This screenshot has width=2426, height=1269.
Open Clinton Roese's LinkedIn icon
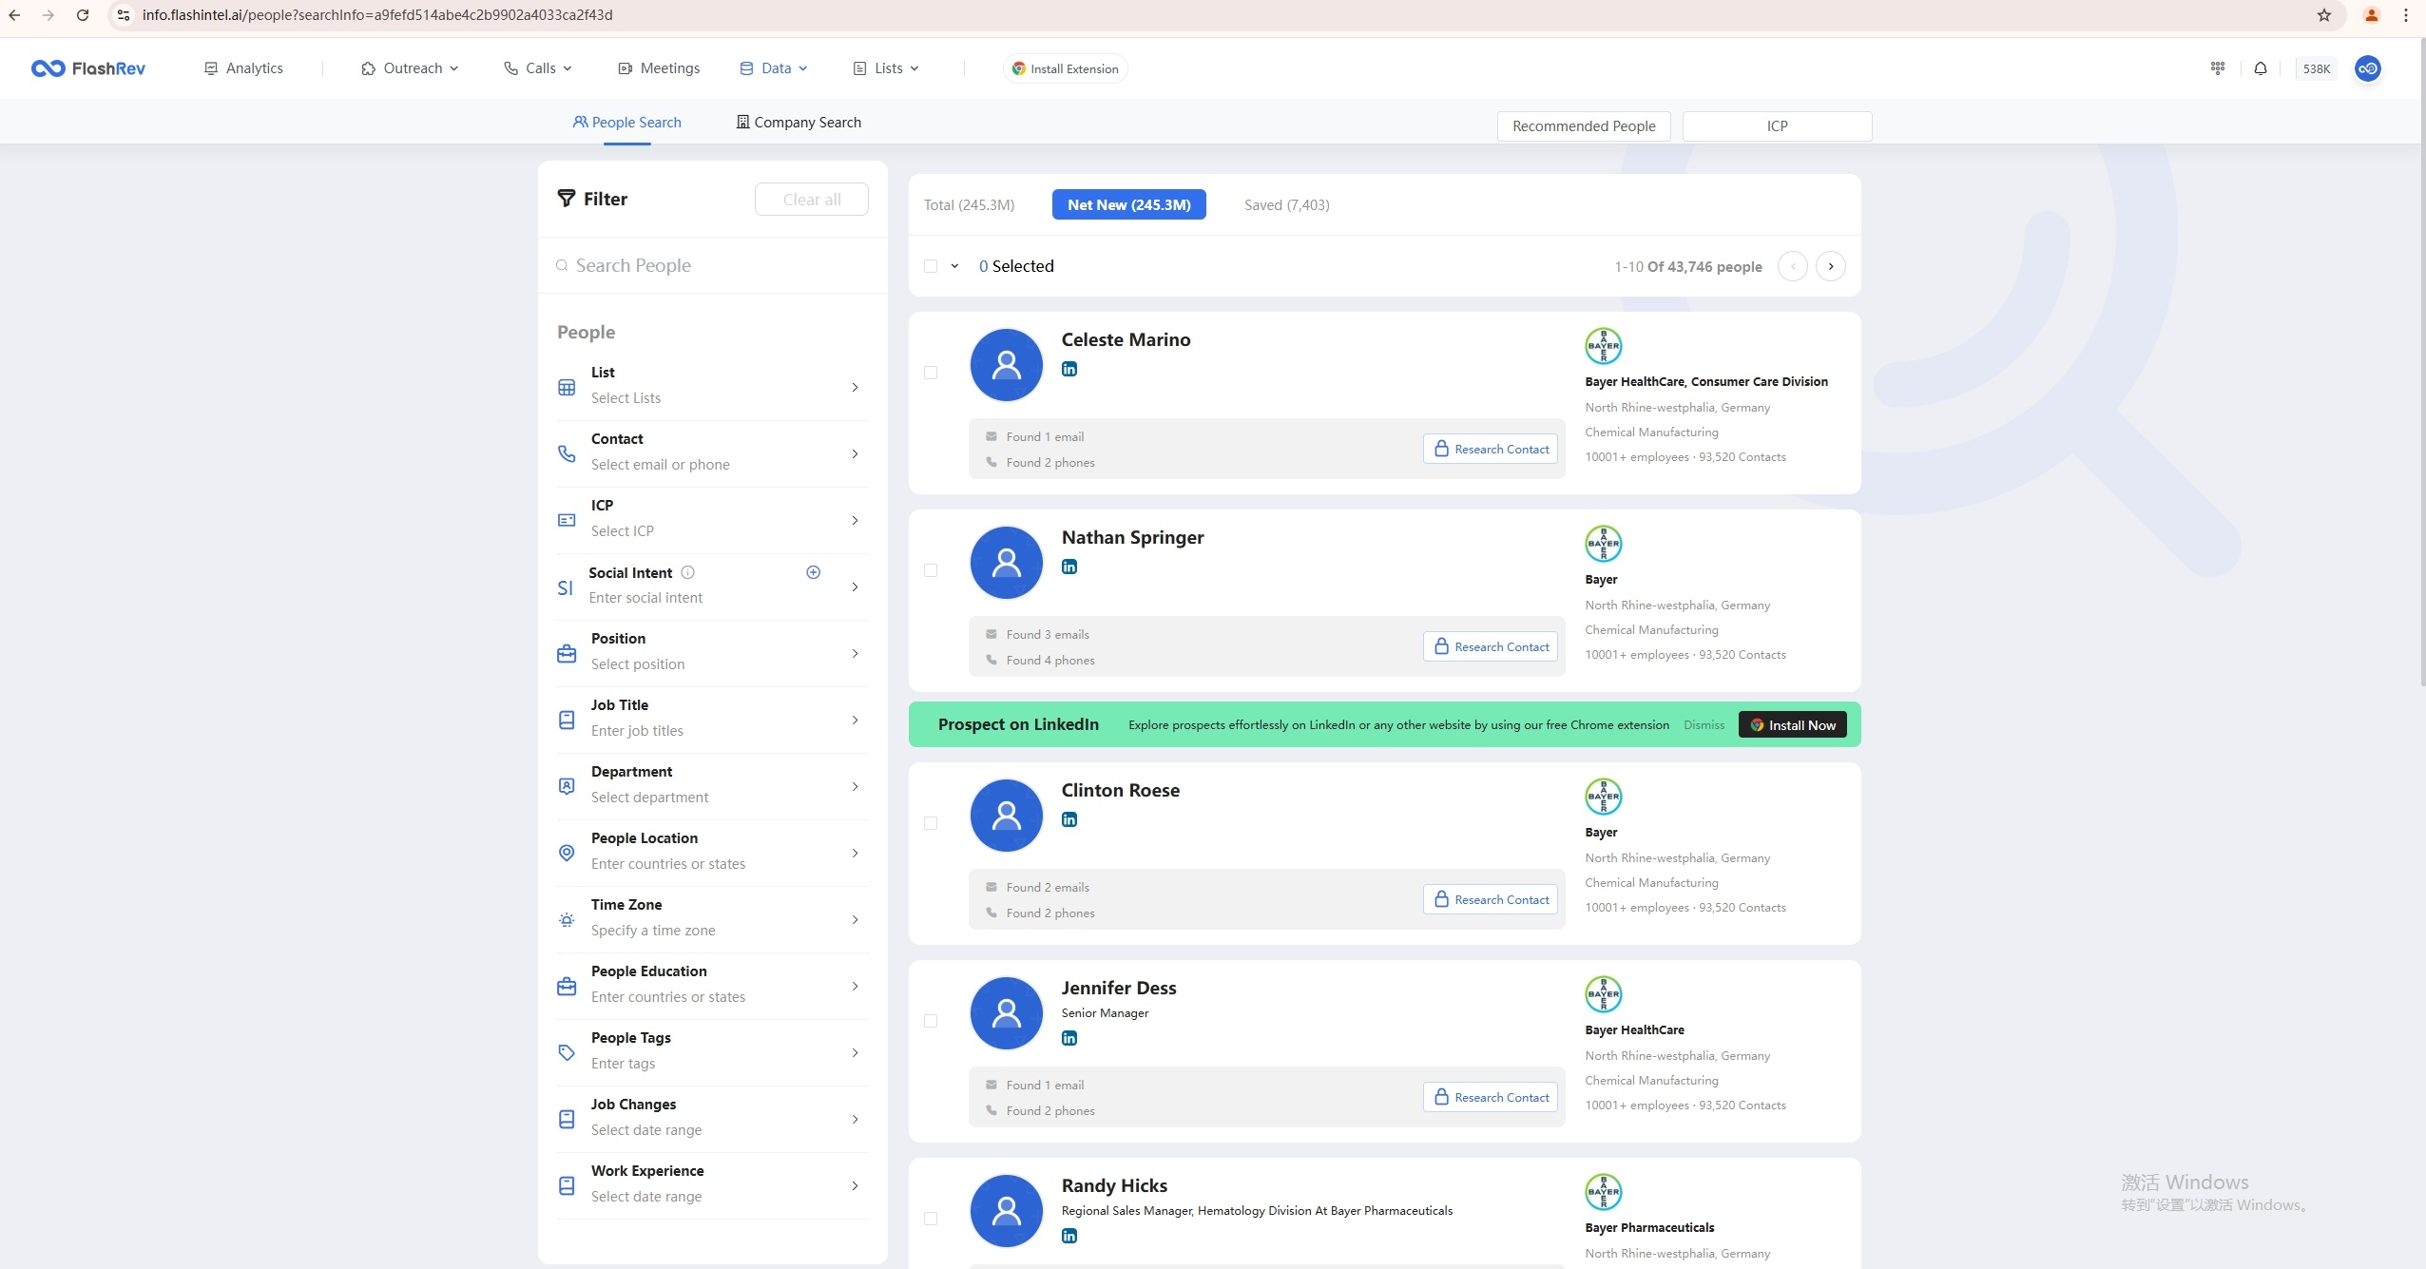click(x=1069, y=819)
